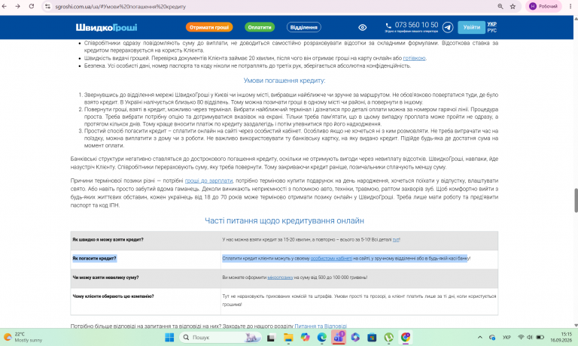The height and width of the screenshot is (346, 578).
Task: Open the готівкою link
Action: (414, 58)
